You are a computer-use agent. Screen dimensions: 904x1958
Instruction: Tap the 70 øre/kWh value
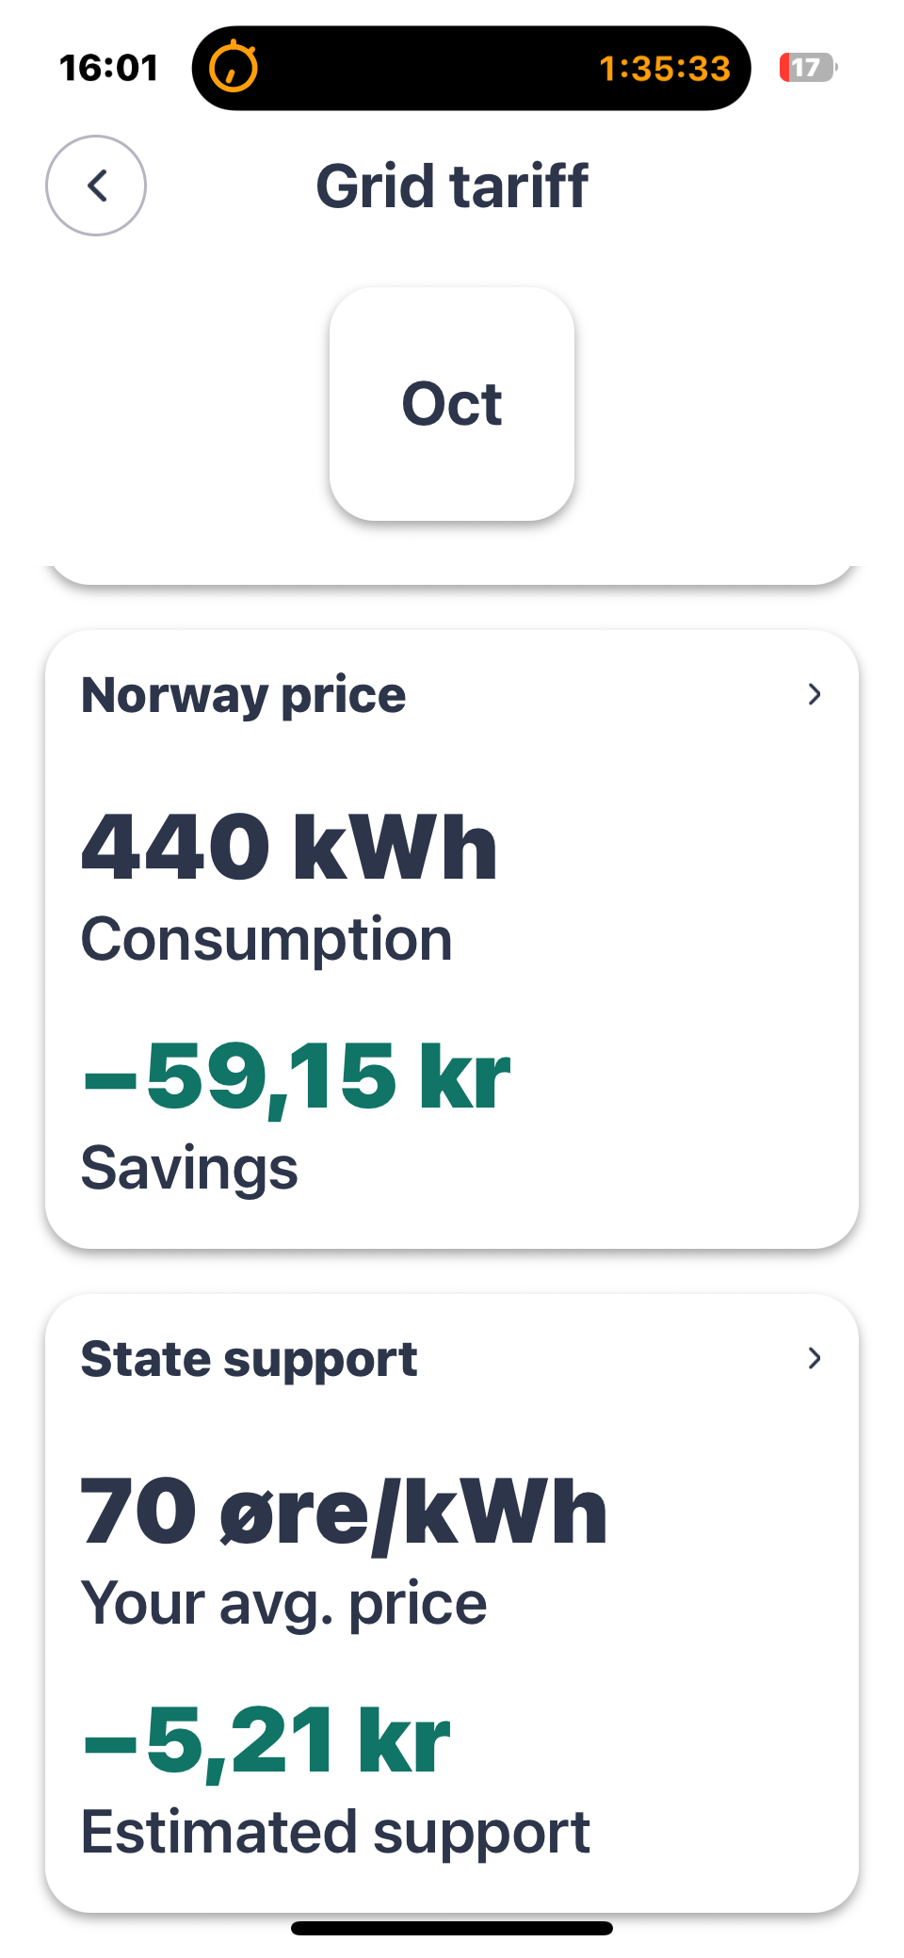(x=344, y=1512)
